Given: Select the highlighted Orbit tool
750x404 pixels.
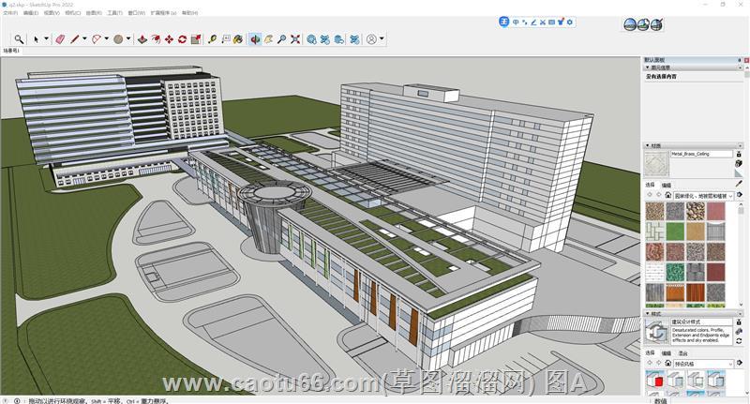Looking at the screenshot, I should point(255,39).
